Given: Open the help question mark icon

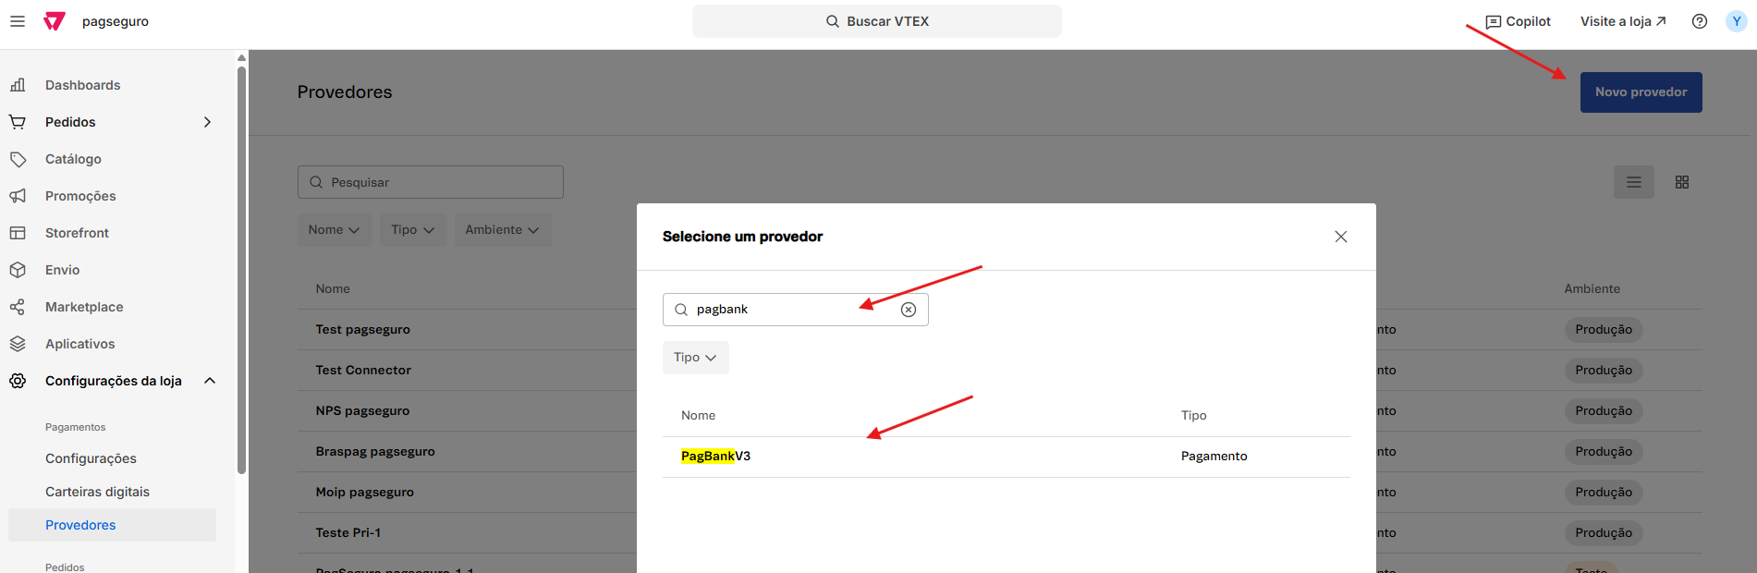Looking at the screenshot, I should [x=1700, y=21].
